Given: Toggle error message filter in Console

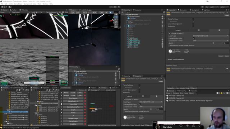Looking at the screenshot, I should [x=227, y=93].
